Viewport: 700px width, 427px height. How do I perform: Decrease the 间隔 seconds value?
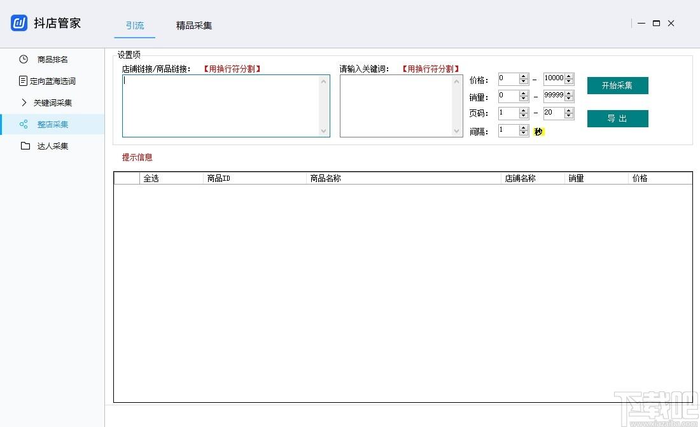click(x=524, y=132)
